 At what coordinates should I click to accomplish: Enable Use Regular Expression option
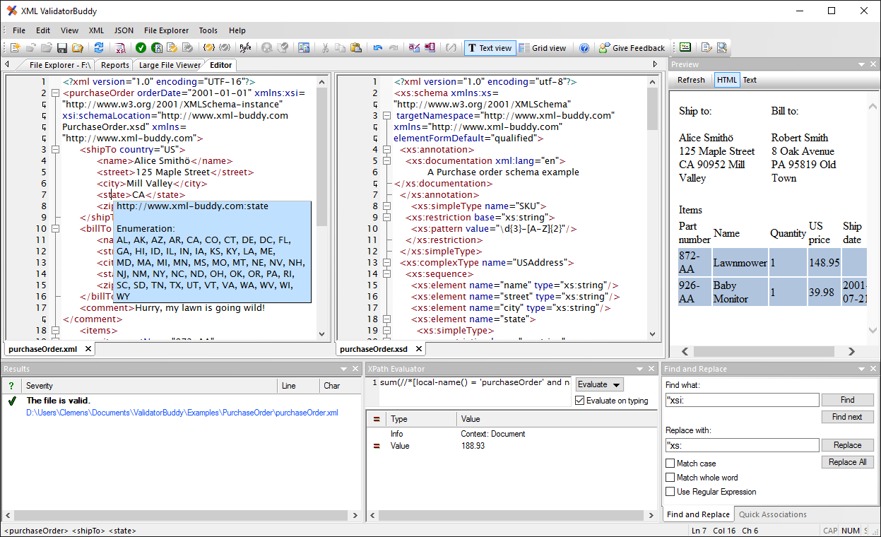(x=670, y=492)
